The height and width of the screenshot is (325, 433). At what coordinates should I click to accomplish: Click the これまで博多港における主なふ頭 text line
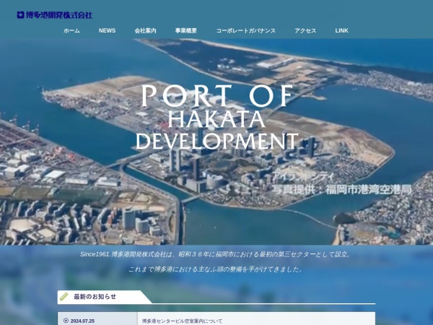pyautogui.click(x=215, y=269)
